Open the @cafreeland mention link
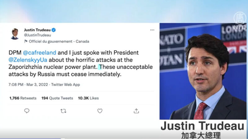Image resolution: width=248 pixels, height=139 pixels. click(40, 53)
